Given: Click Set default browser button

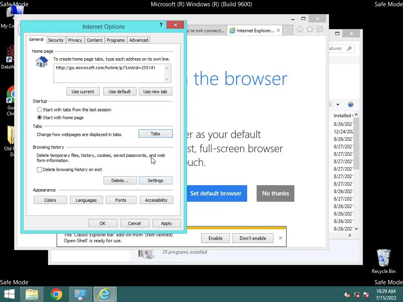Looking at the screenshot, I should (x=216, y=193).
